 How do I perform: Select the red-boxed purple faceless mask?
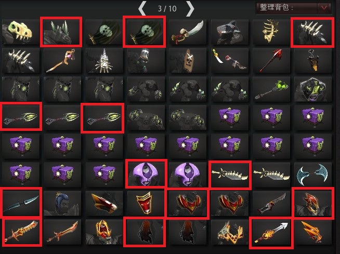pos(146,174)
